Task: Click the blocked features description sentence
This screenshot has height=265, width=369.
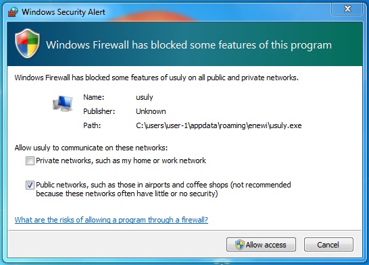Action: coord(157,78)
